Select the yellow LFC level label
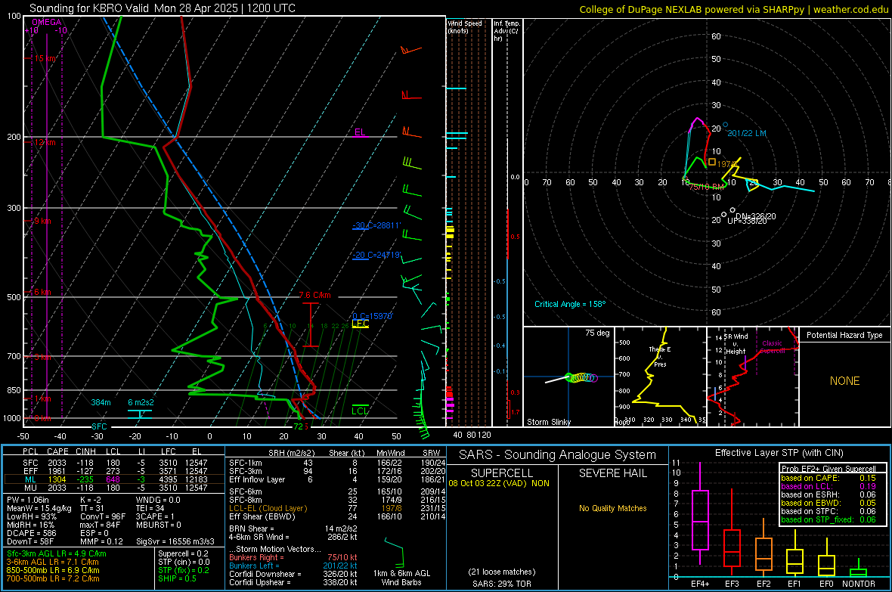This screenshot has height=592, width=892. pyautogui.click(x=360, y=324)
